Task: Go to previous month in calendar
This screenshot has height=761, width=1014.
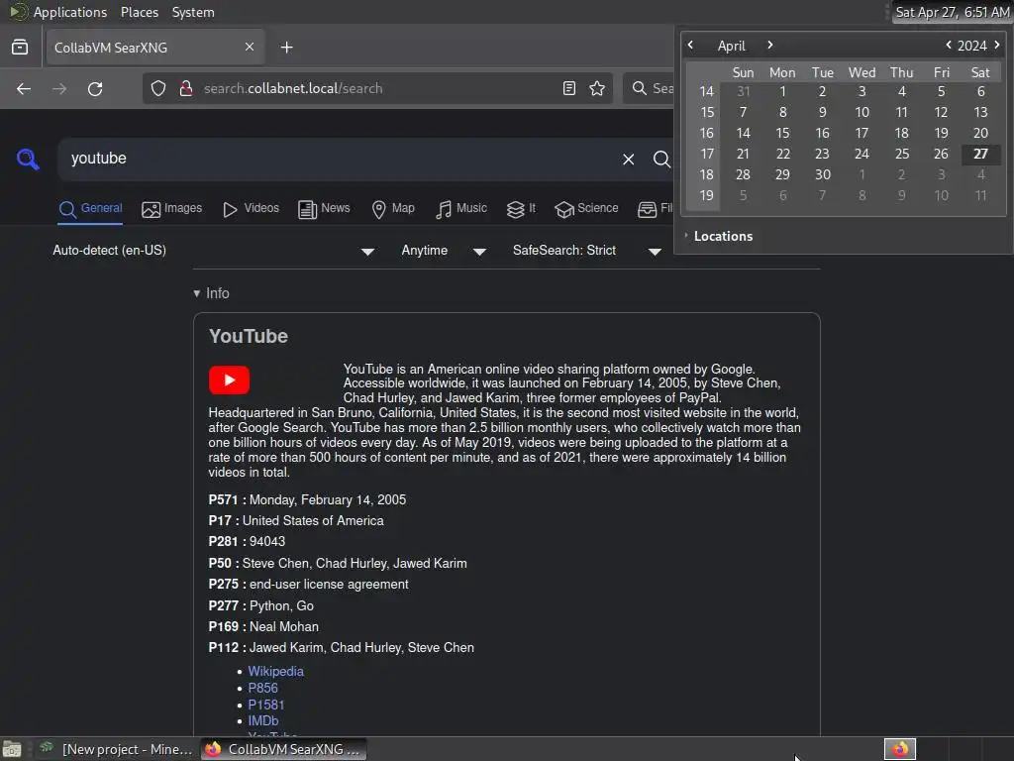Action: point(690,46)
